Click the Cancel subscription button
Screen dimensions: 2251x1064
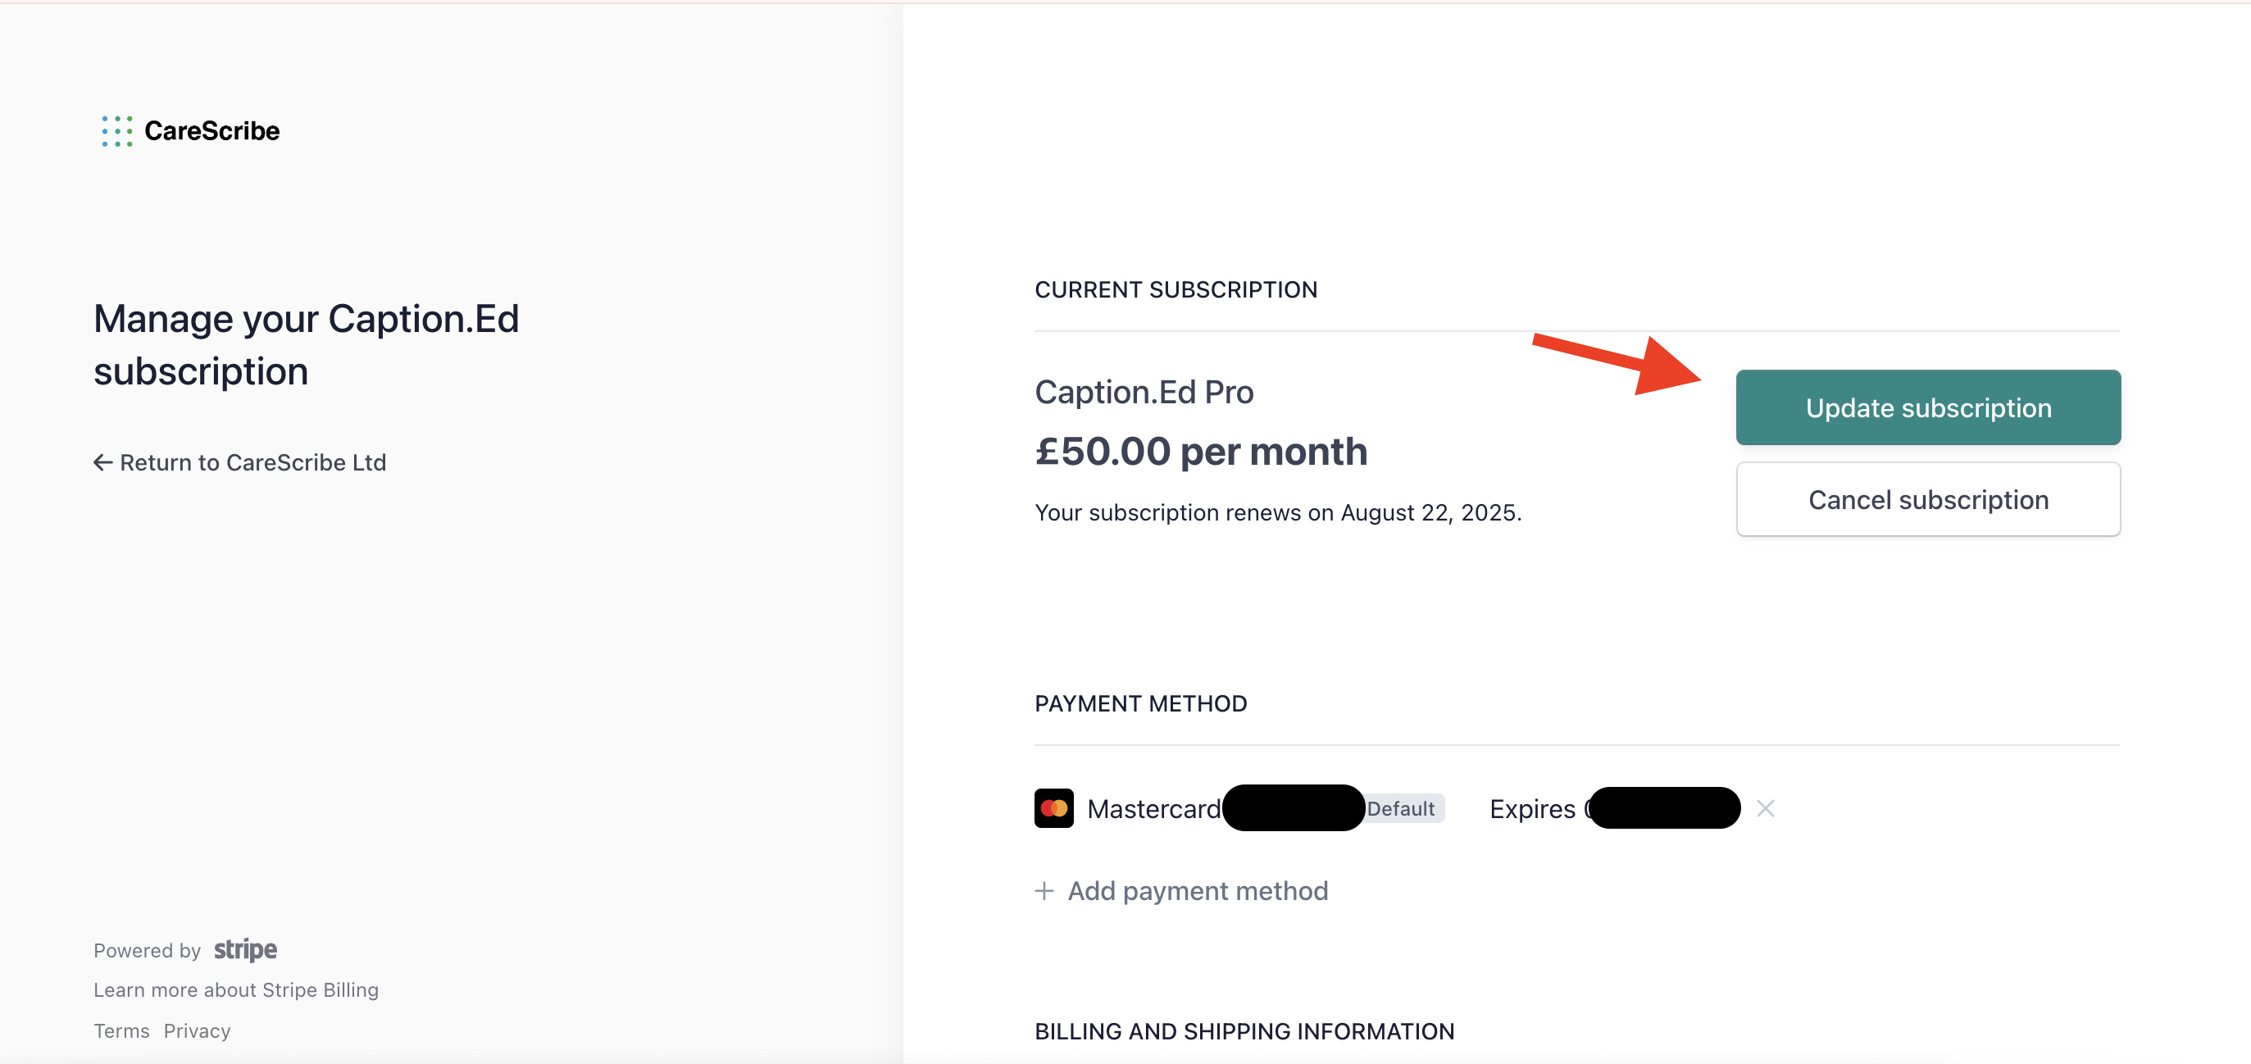point(1928,499)
